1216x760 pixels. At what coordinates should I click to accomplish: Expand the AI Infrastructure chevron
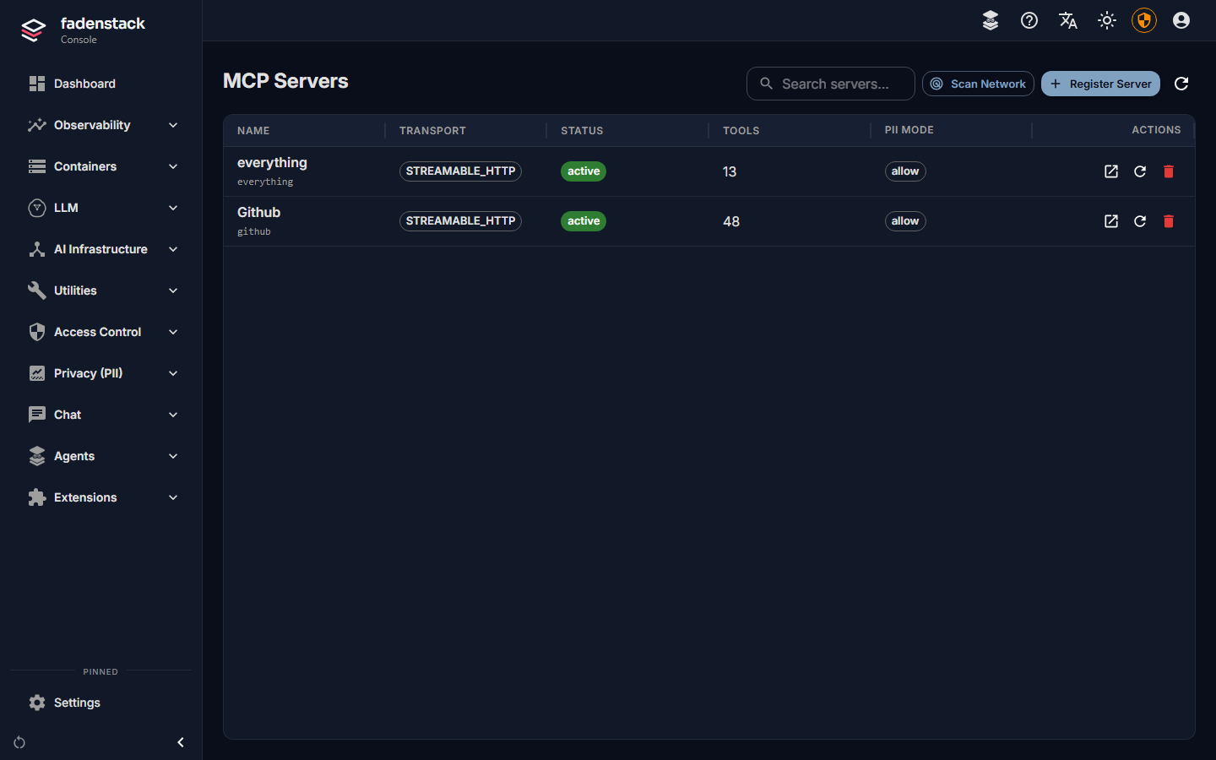173,249
